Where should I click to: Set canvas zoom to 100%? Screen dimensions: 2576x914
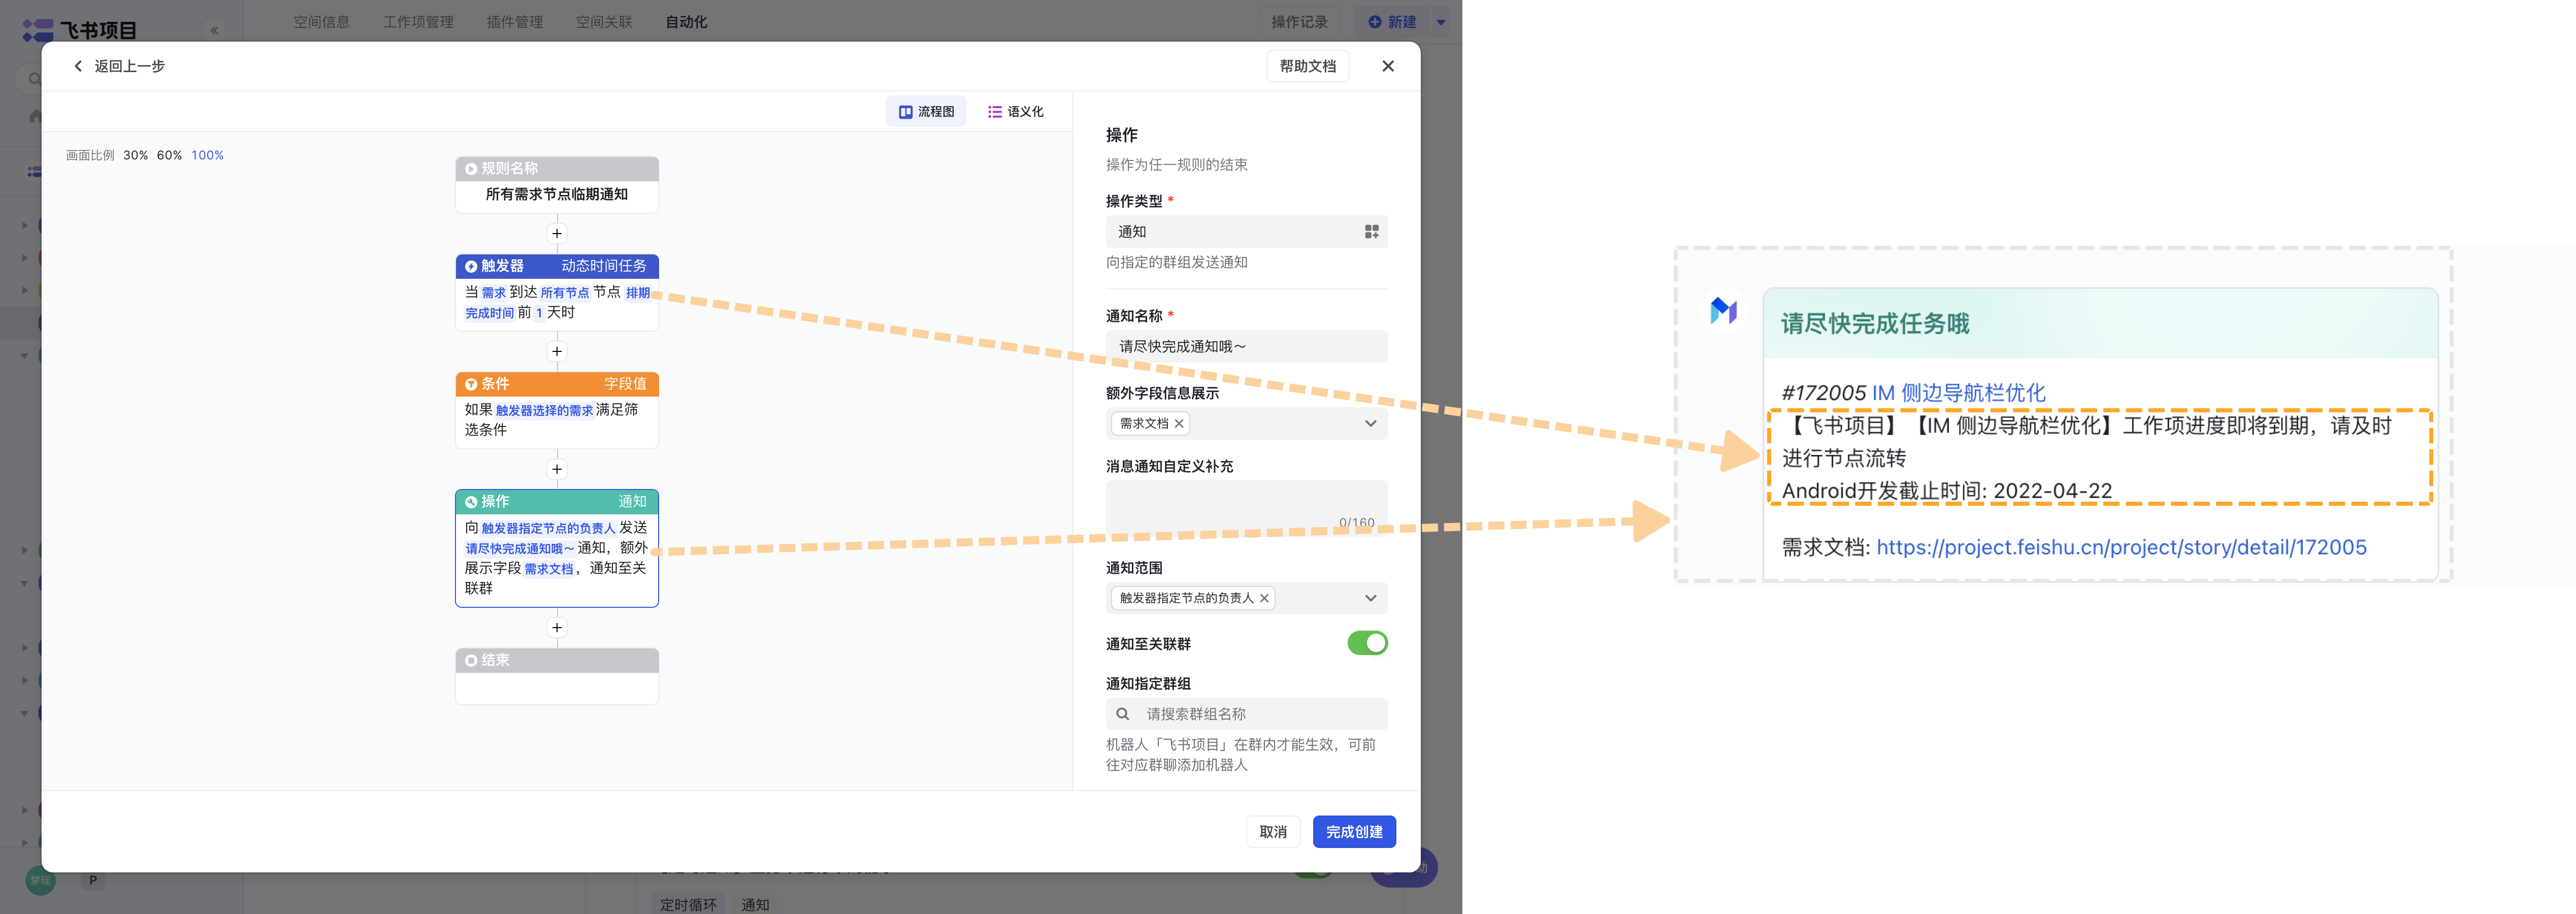click(x=207, y=155)
